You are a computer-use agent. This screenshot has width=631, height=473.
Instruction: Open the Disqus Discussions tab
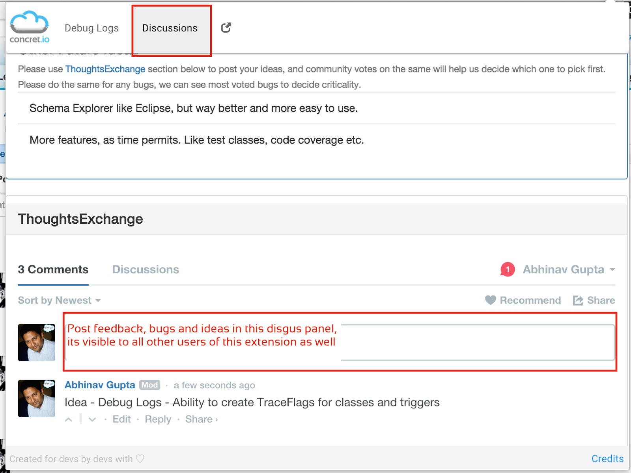click(146, 269)
